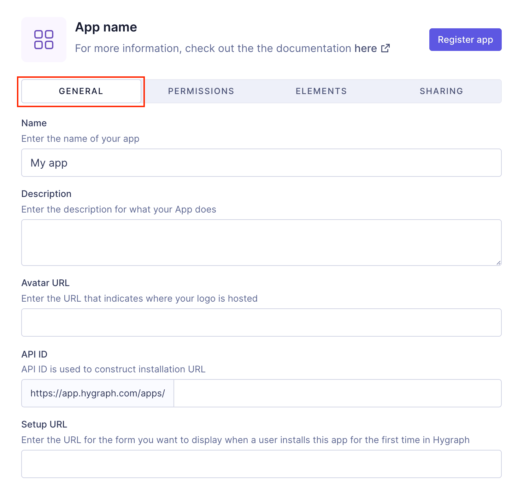Viewport: 530px width, 488px height.
Task: Click the "Avatar URL" field label
Action: tap(45, 283)
